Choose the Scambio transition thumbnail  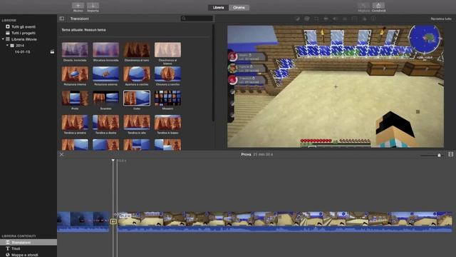pos(106,99)
